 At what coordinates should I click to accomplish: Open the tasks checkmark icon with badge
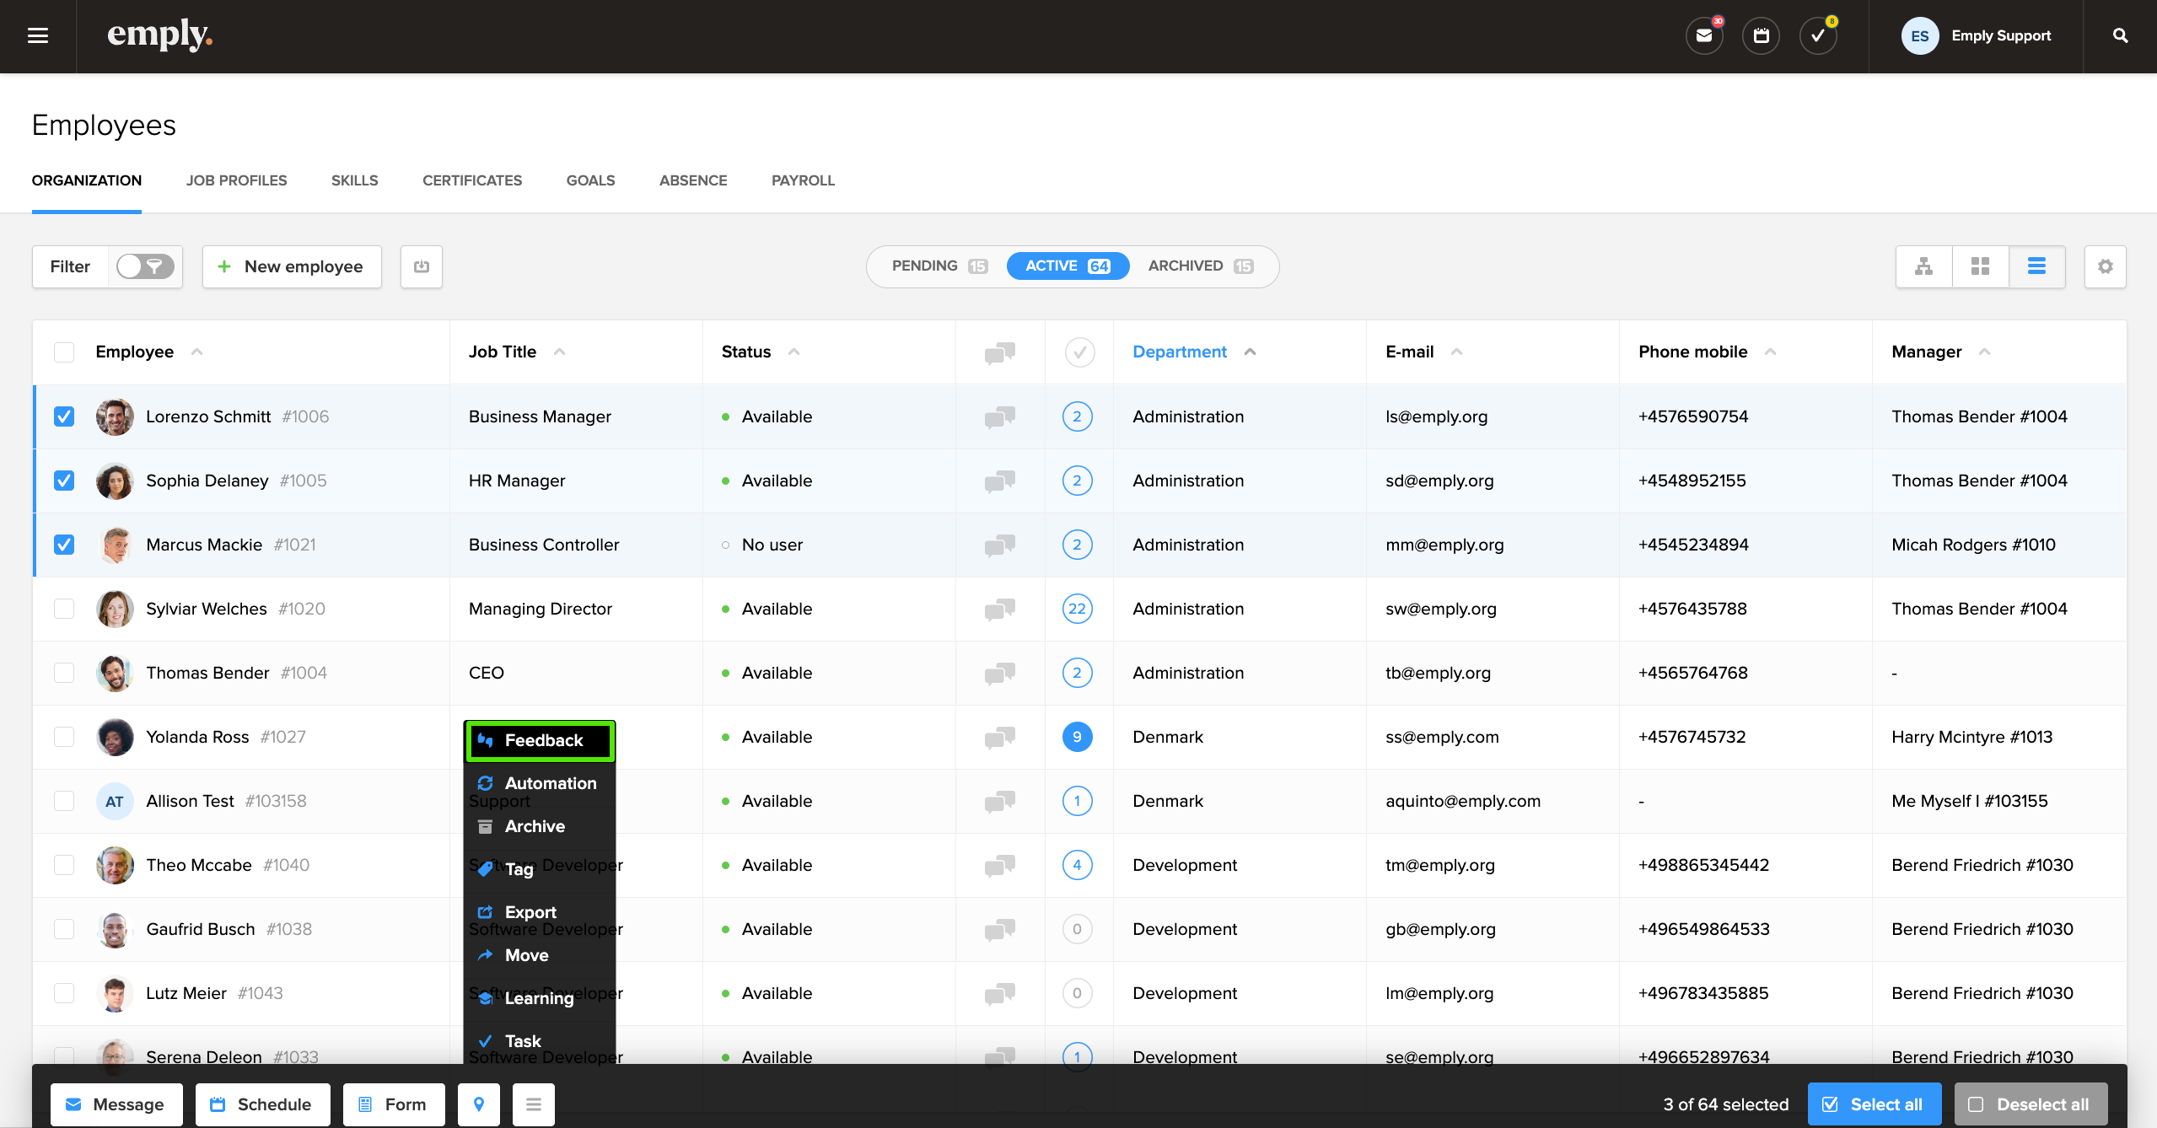[1817, 35]
